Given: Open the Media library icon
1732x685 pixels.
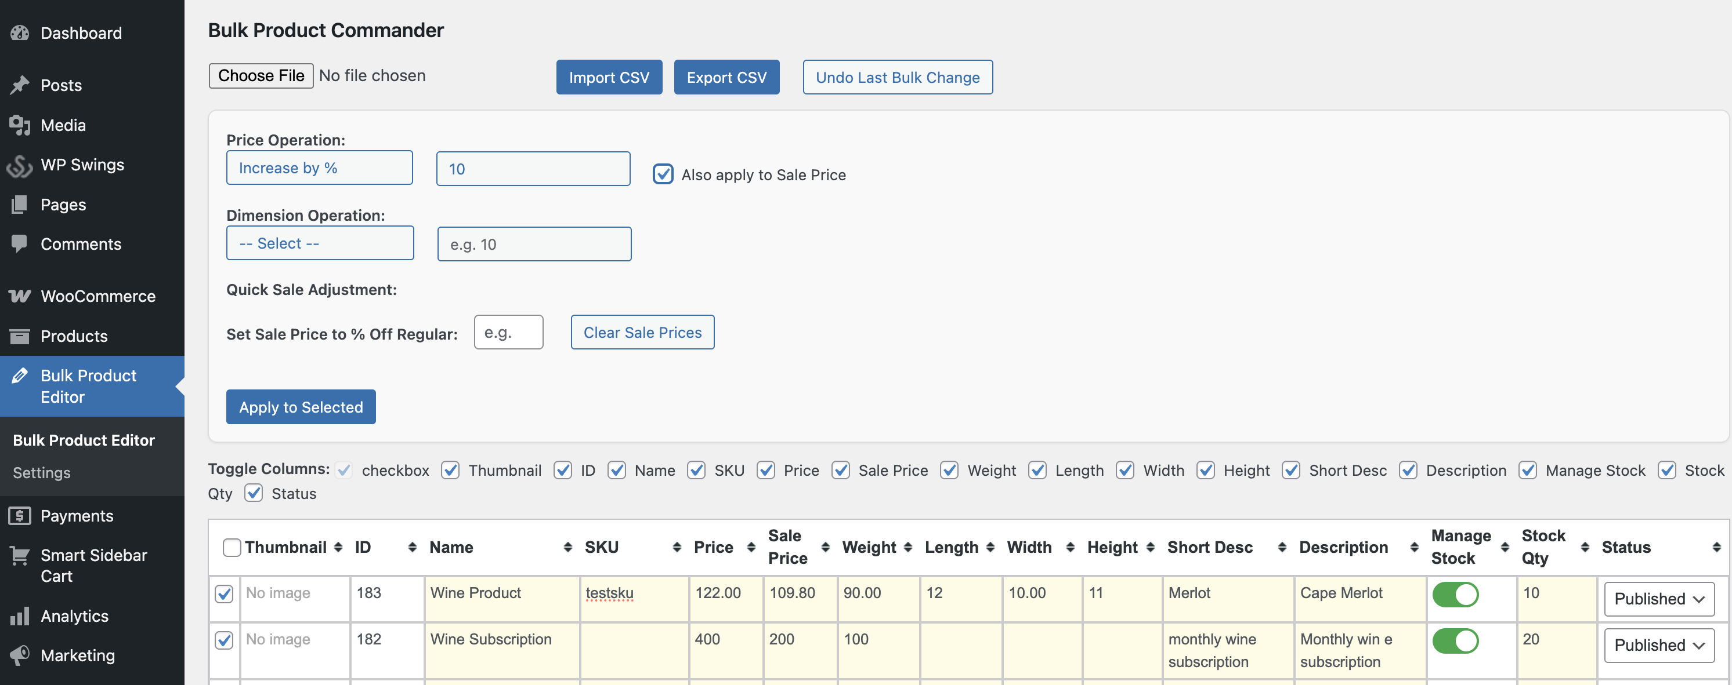Looking at the screenshot, I should 20,125.
